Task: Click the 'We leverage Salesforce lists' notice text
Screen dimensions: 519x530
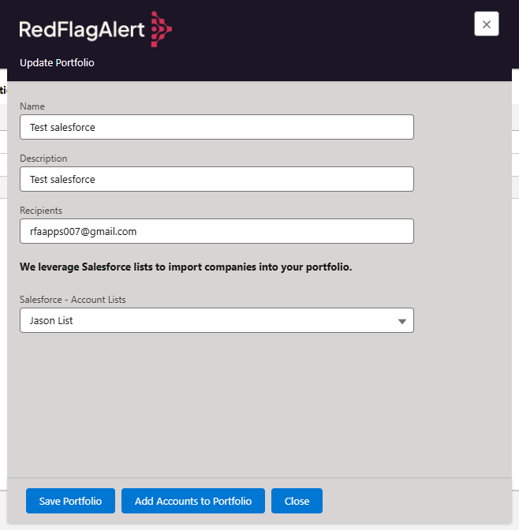Action: coord(185,267)
